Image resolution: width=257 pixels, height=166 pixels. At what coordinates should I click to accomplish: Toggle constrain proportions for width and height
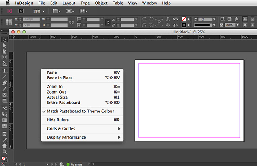point(72,22)
